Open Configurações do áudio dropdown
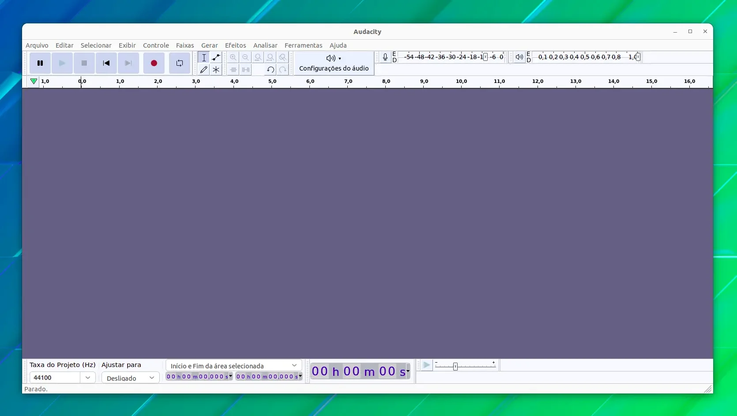The height and width of the screenshot is (416, 737). pos(334,63)
